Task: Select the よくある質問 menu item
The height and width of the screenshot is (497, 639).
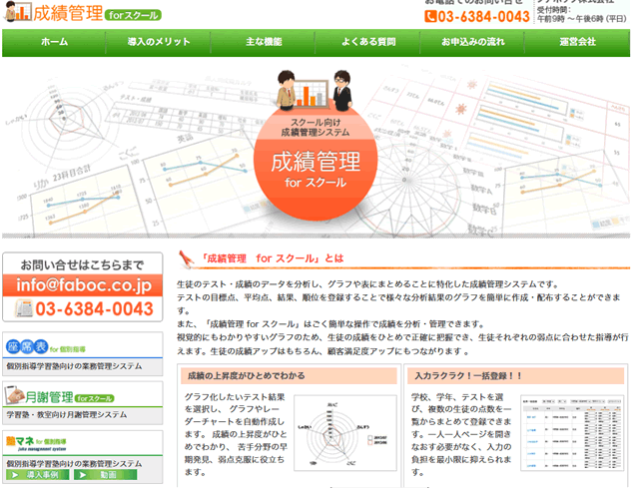Action: [x=368, y=42]
